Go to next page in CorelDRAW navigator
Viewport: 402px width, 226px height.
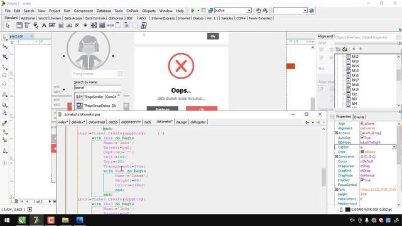tap(50, 202)
